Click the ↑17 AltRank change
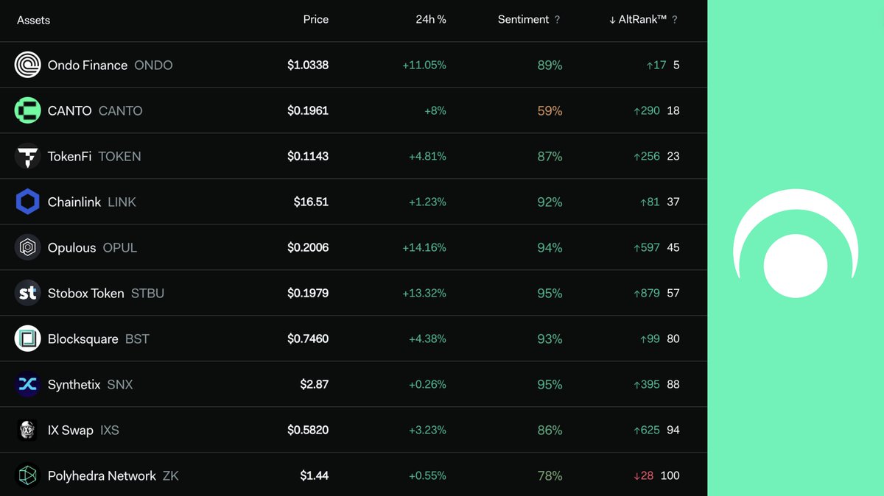This screenshot has width=884, height=496. pyautogui.click(x=656, y=65)
